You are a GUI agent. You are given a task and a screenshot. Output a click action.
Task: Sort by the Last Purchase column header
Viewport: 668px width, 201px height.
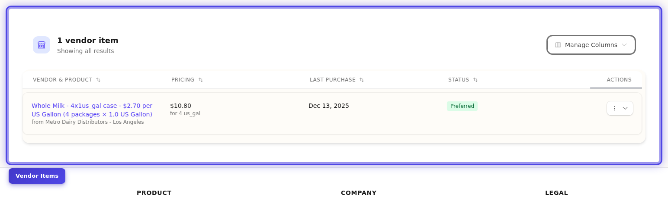click(332, 80)
